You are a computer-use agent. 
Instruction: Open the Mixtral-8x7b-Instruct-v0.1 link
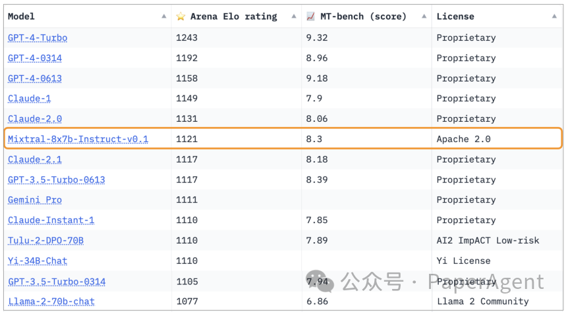click(x=78, y=139)
